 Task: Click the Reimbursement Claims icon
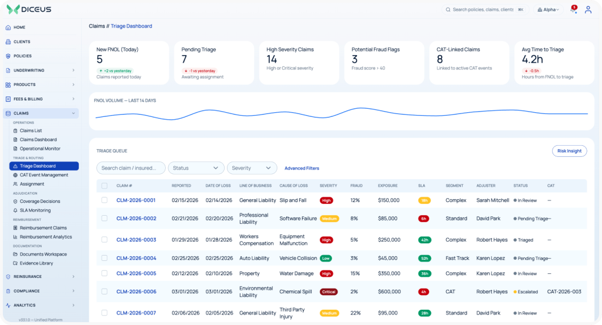point(15,228)
